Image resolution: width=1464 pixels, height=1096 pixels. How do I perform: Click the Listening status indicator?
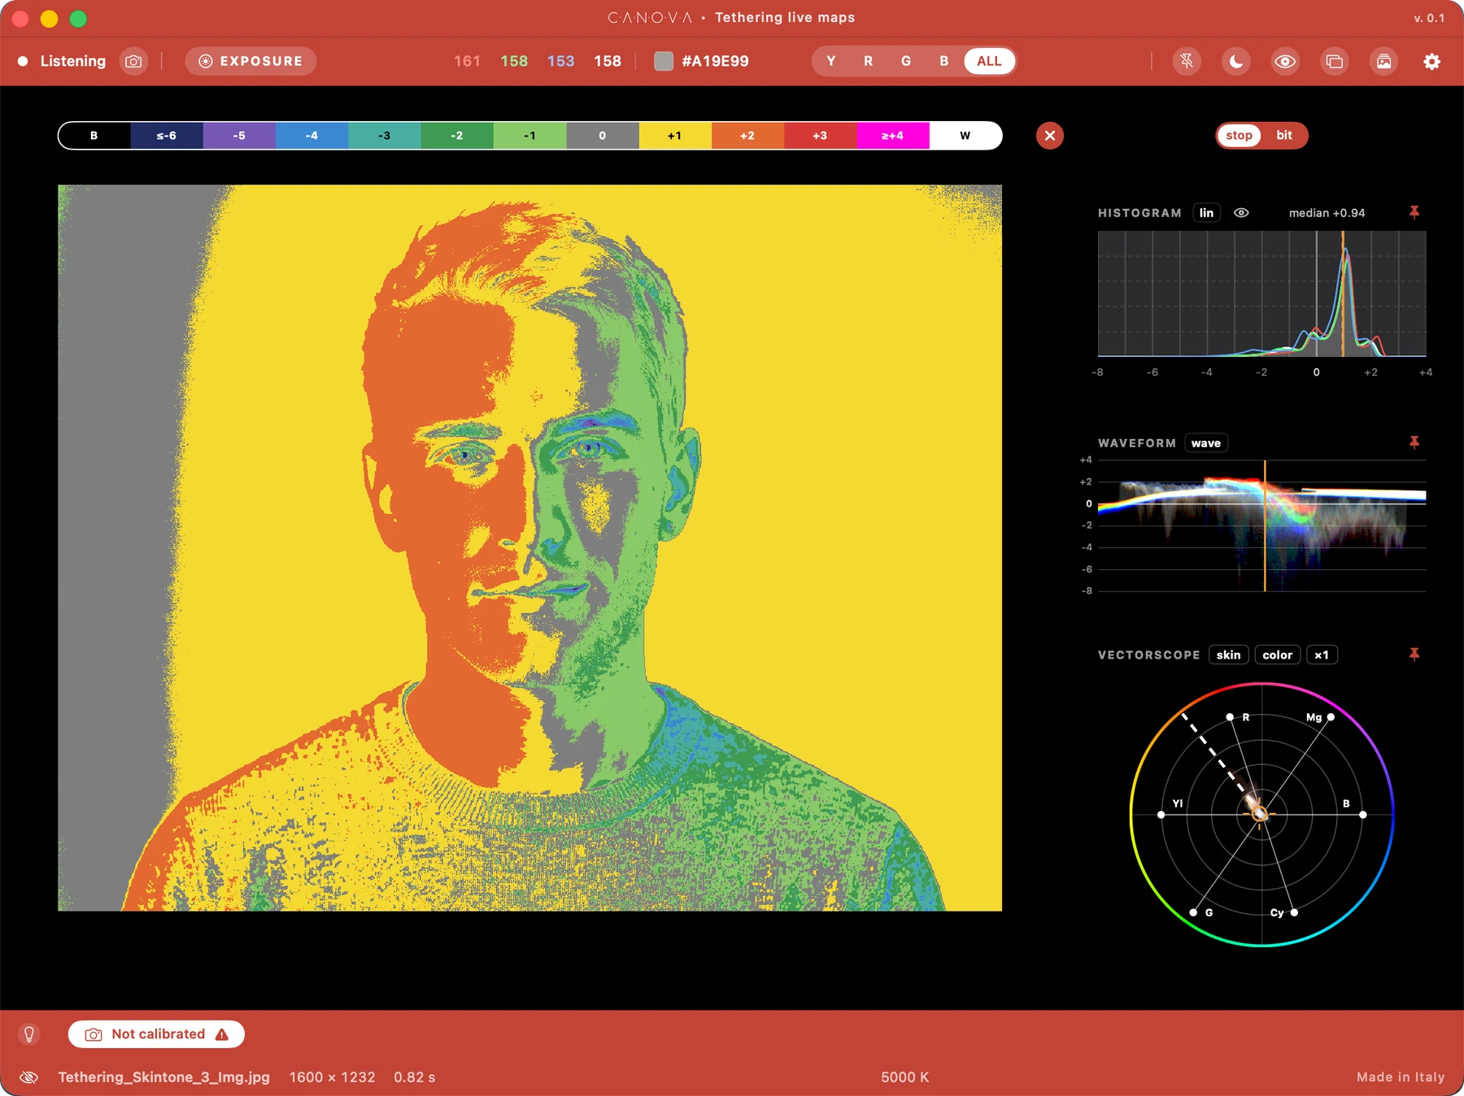(x=62, y=61)
